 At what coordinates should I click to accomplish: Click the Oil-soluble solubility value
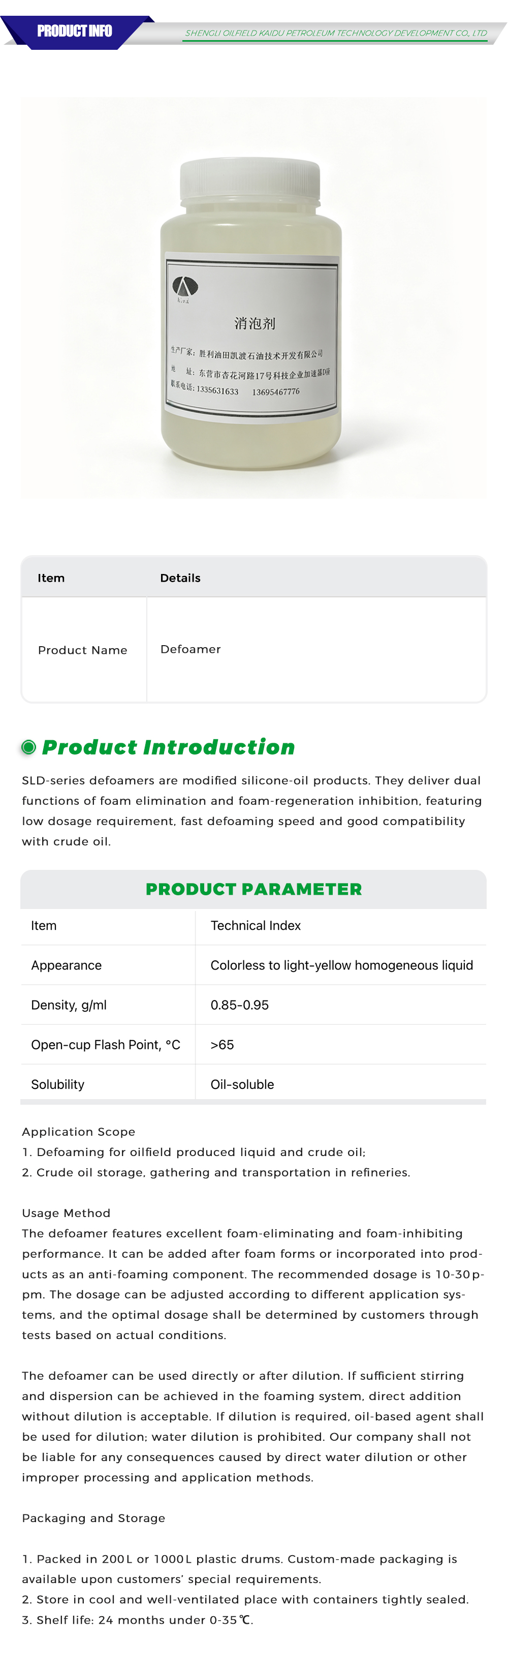click(x=242, y=1084)
